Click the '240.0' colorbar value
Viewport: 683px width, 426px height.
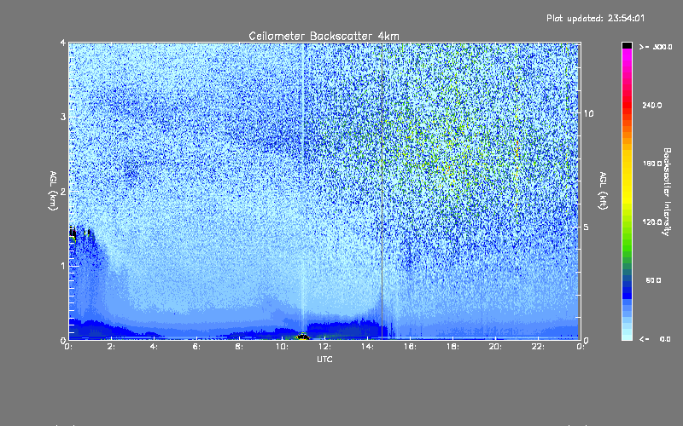652,105
